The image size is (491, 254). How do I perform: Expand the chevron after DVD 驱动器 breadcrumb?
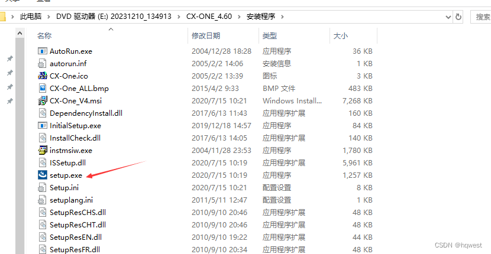(x=179, y=17)
